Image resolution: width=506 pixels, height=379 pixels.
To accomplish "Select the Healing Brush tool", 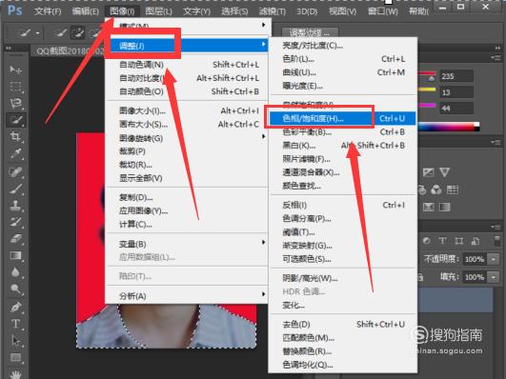I will pyautogui.click(x=15, y=171).
